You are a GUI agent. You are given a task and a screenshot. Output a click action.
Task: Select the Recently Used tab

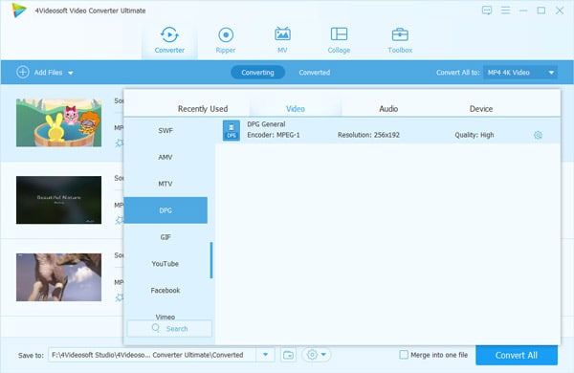pyautogui.click(x=203, y=109)
